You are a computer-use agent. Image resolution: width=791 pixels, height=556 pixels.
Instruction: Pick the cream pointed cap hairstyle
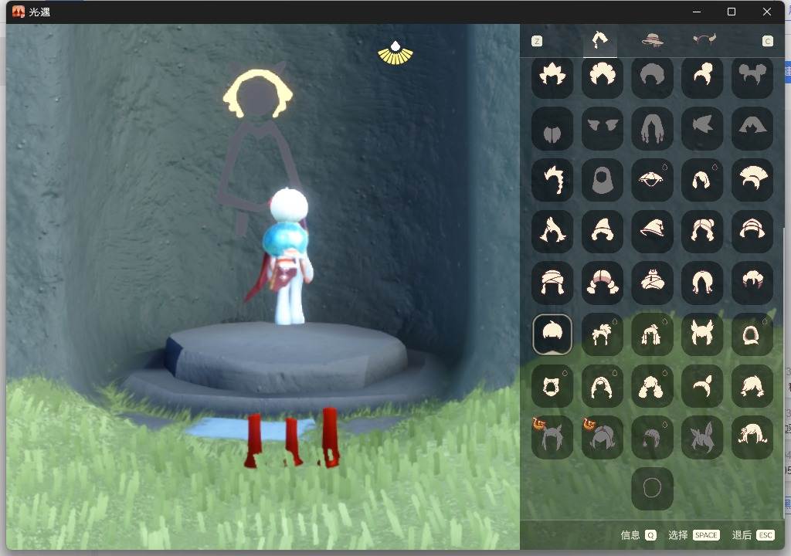[603, 232]
